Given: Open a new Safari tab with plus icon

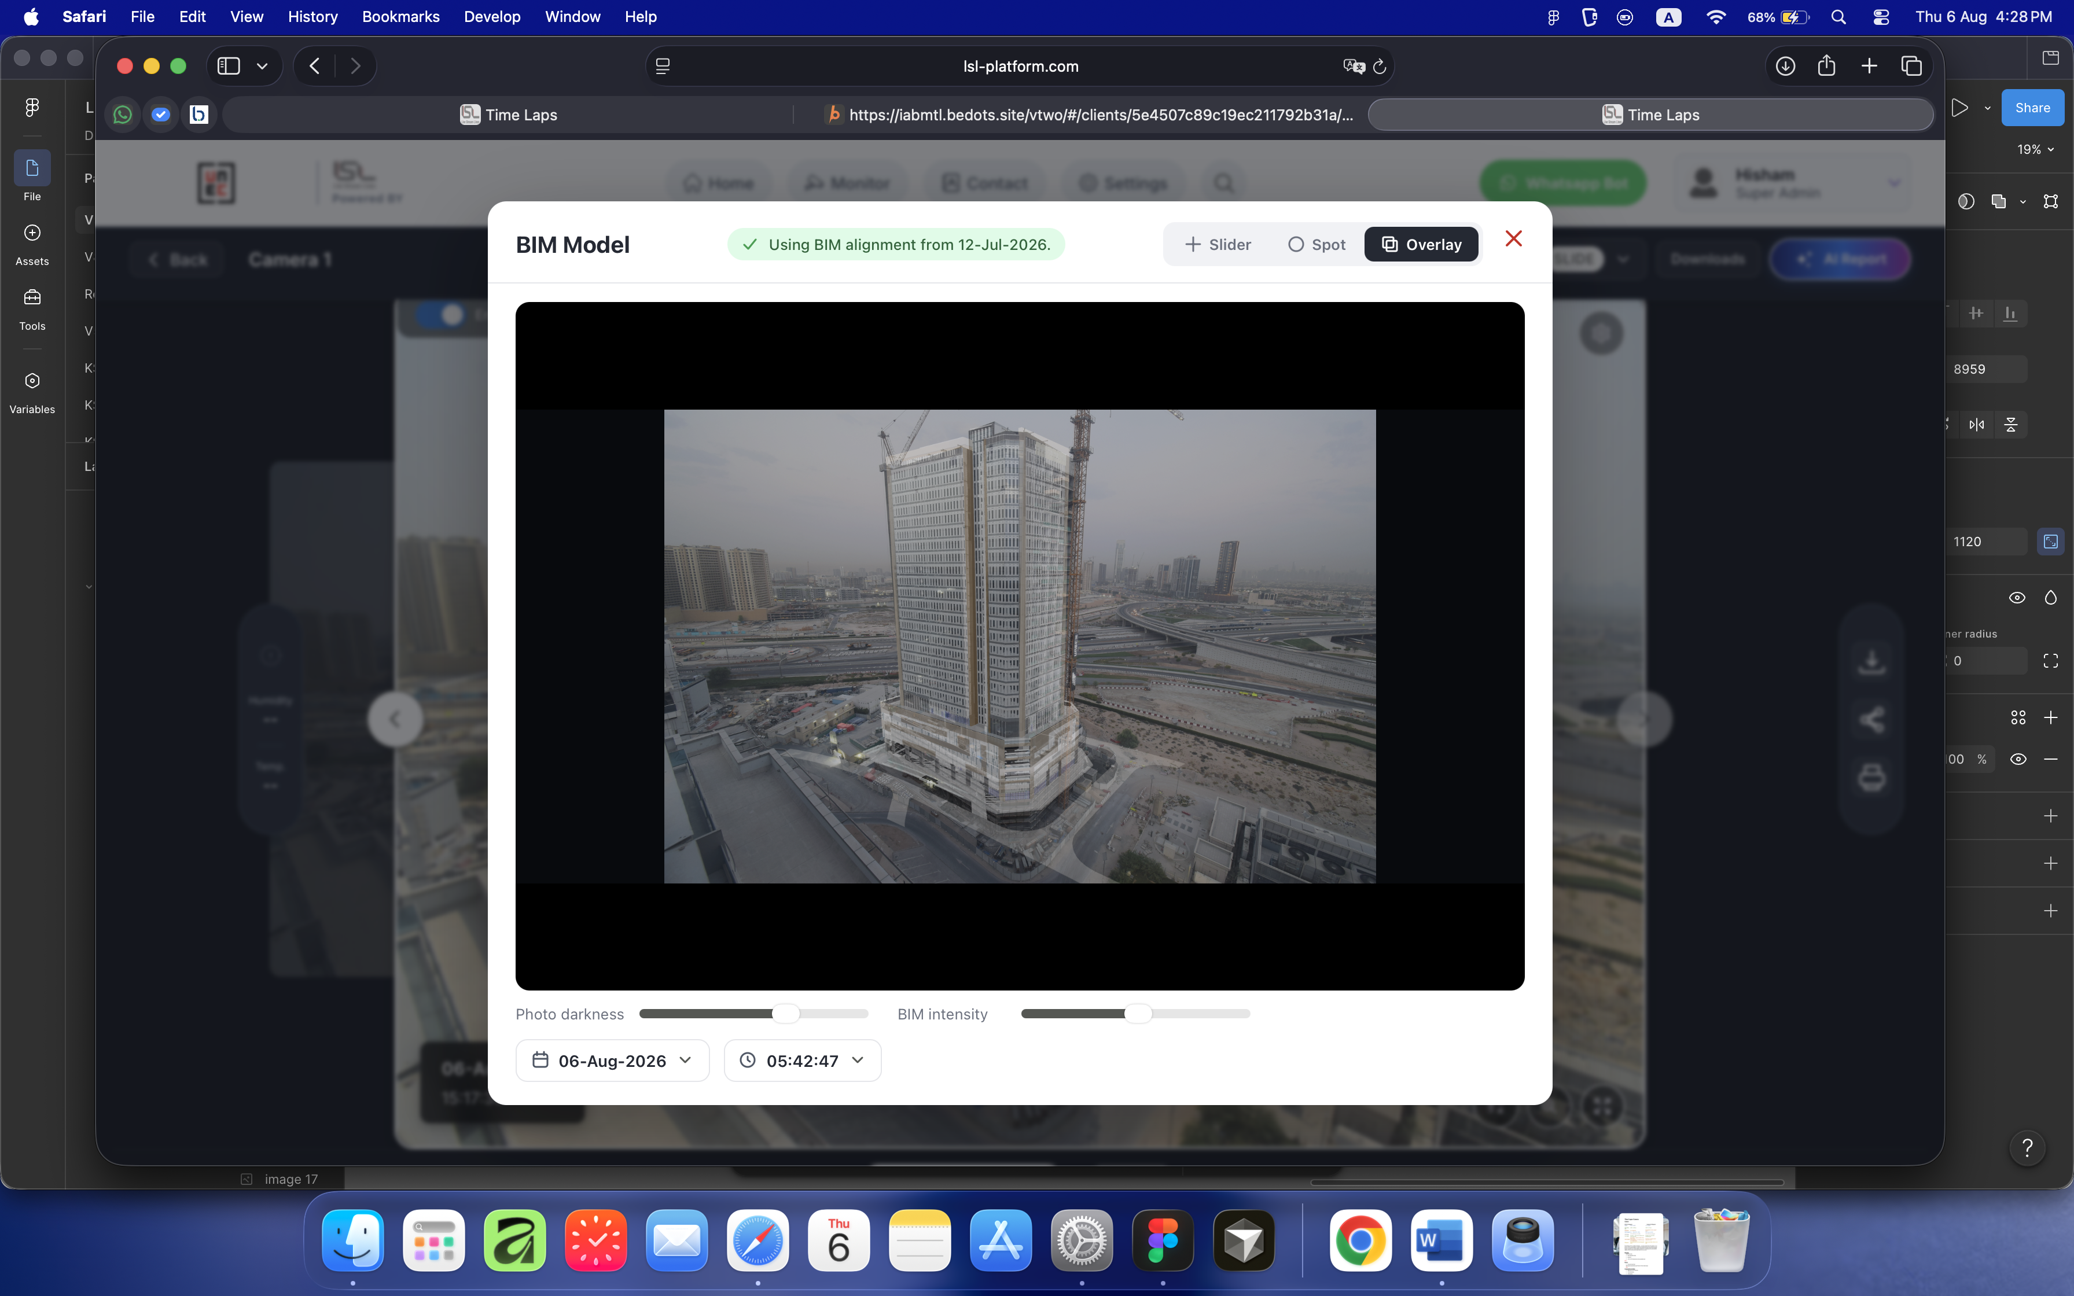Looking at the screenshot, I should [x=1869, y=66].
